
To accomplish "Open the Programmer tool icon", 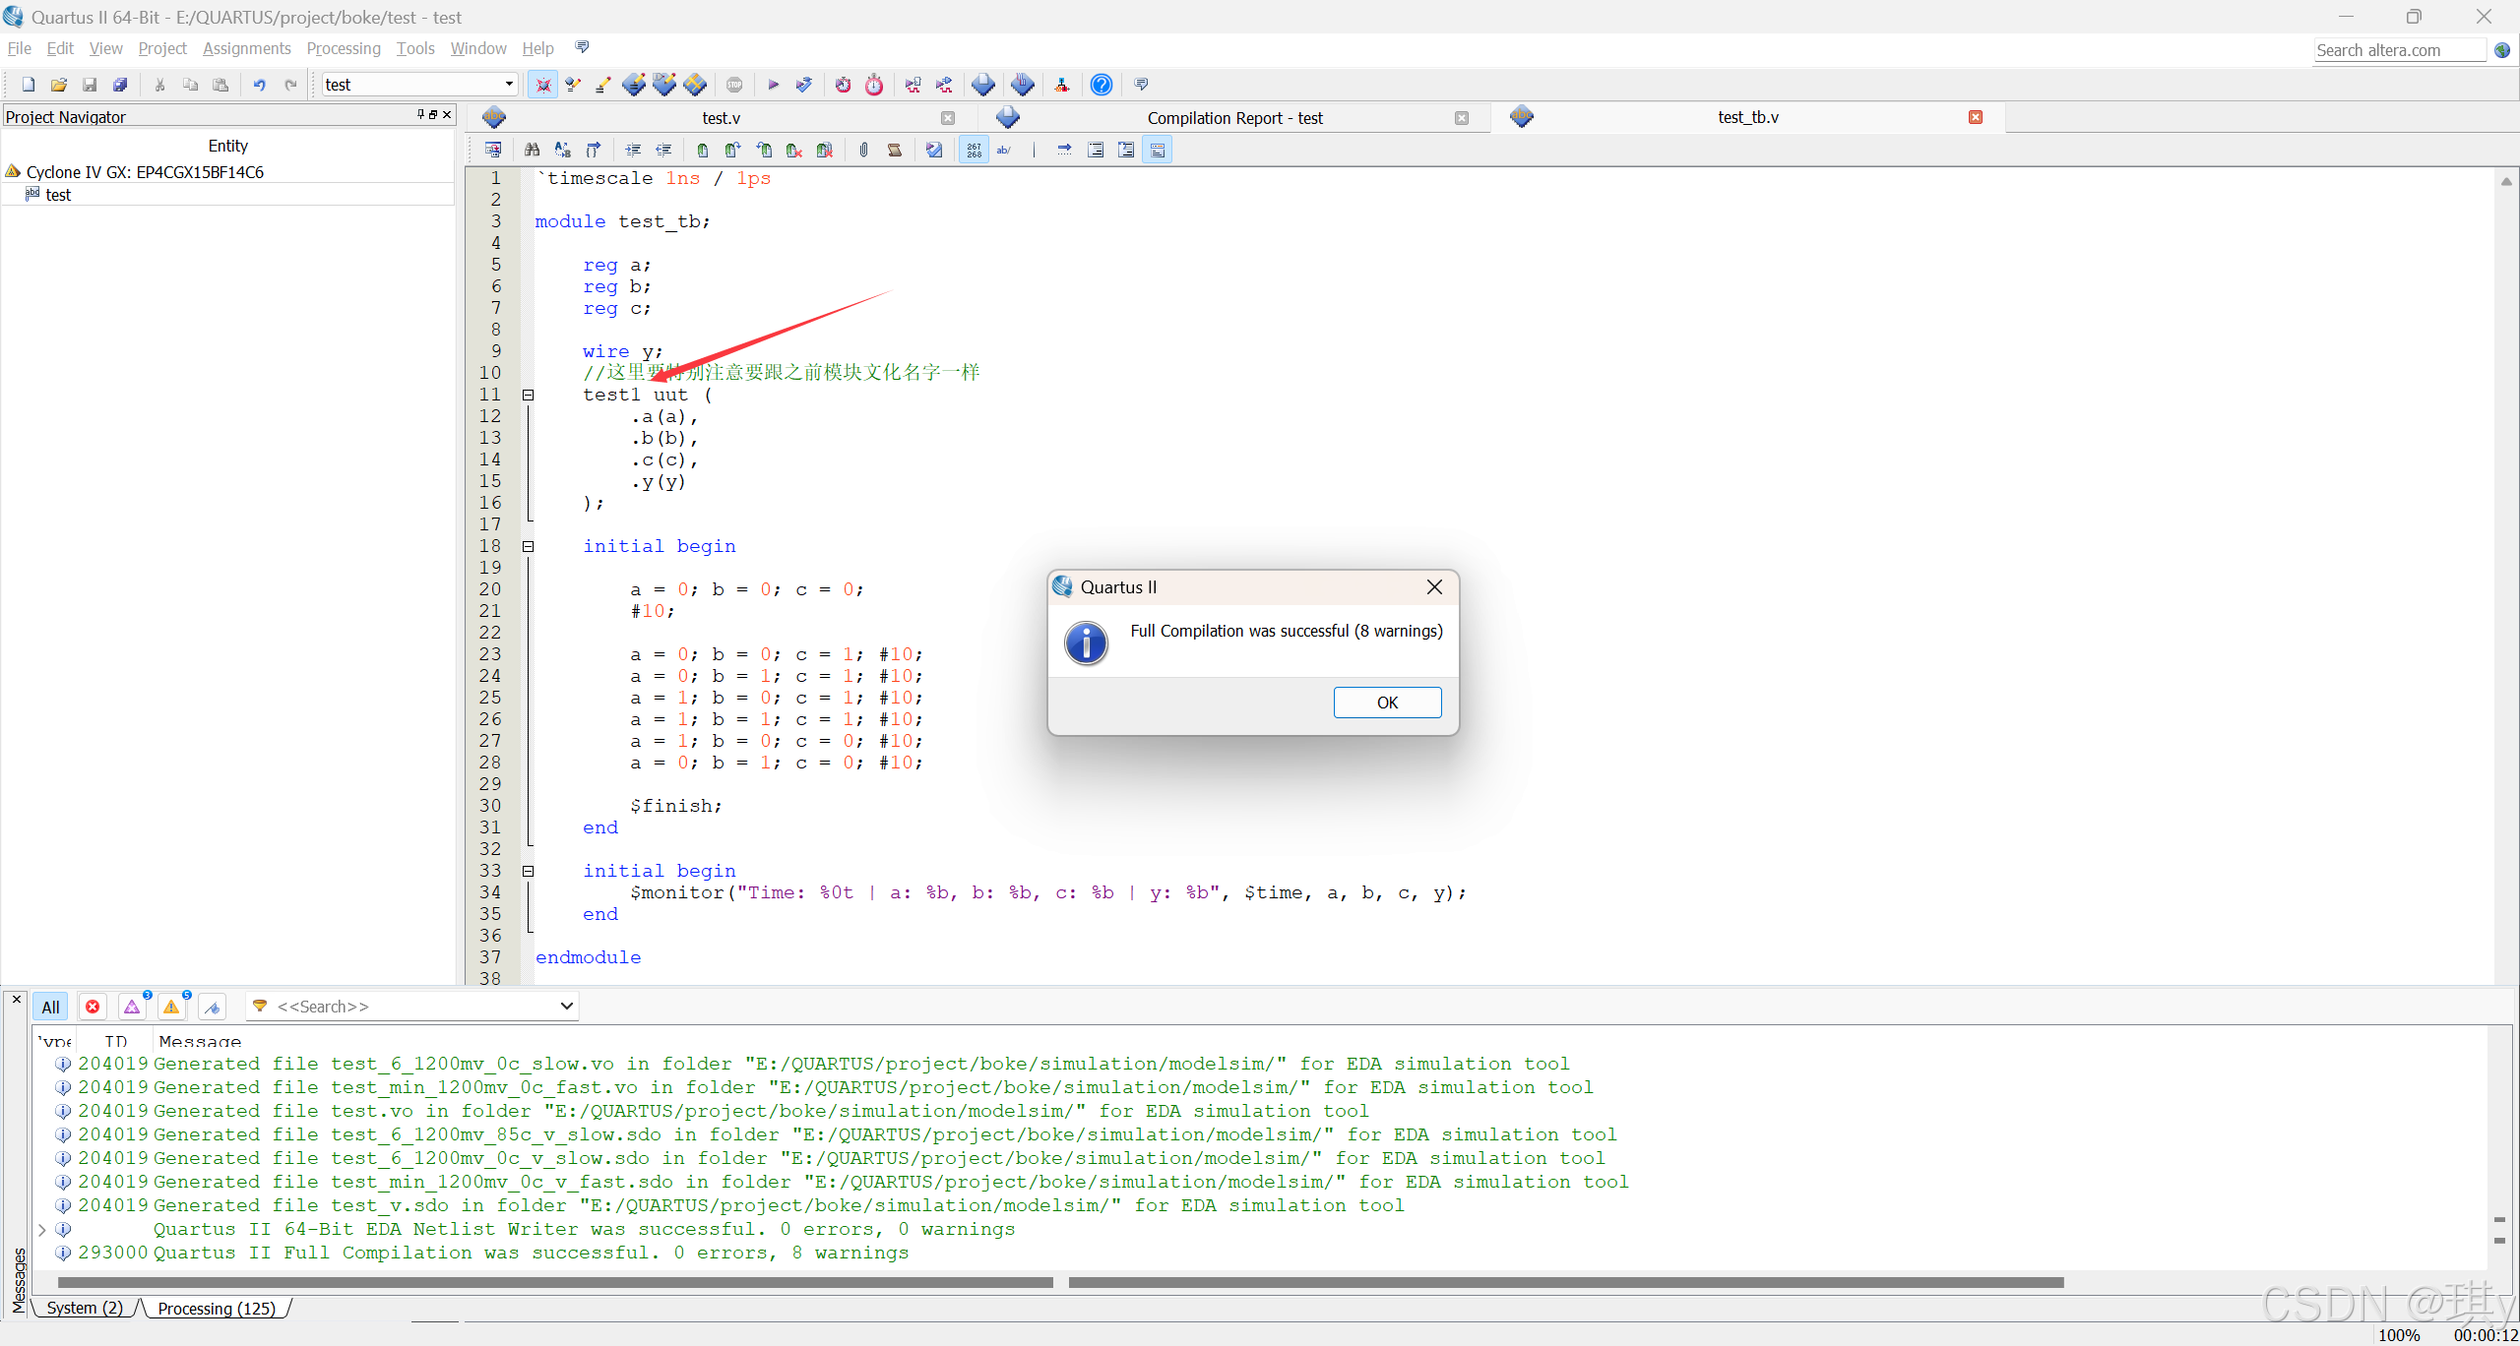I will (1023, 85).
